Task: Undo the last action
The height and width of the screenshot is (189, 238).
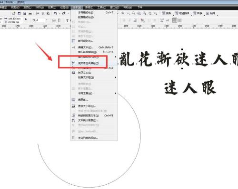Action: (x=55, y=13)
